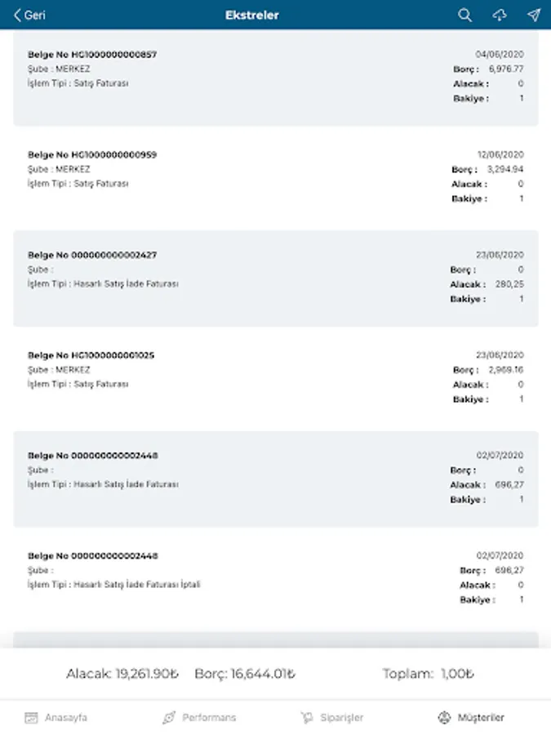The image size is (551, 735).
Task: Tap the Alacak total 19,261.90
Action: pyautogui.click(x=122, y=675)
